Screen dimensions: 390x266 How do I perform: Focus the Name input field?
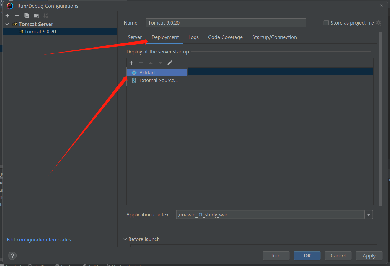pyautogui.click(x=226, y=23)
